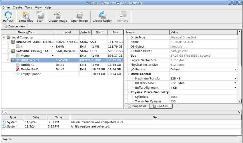Collapse the Drive Control section
Viewport: 243px width, 143px height.
coord(128,74)
